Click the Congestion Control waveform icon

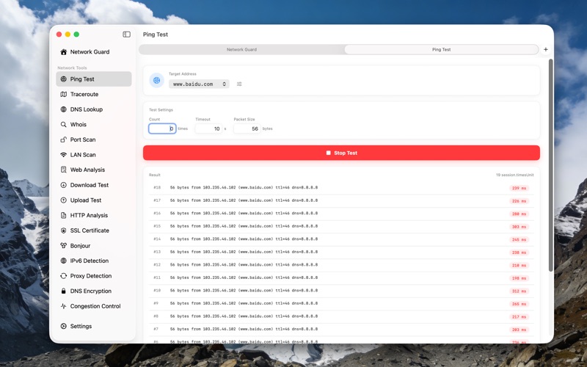[x=64, y=306]
